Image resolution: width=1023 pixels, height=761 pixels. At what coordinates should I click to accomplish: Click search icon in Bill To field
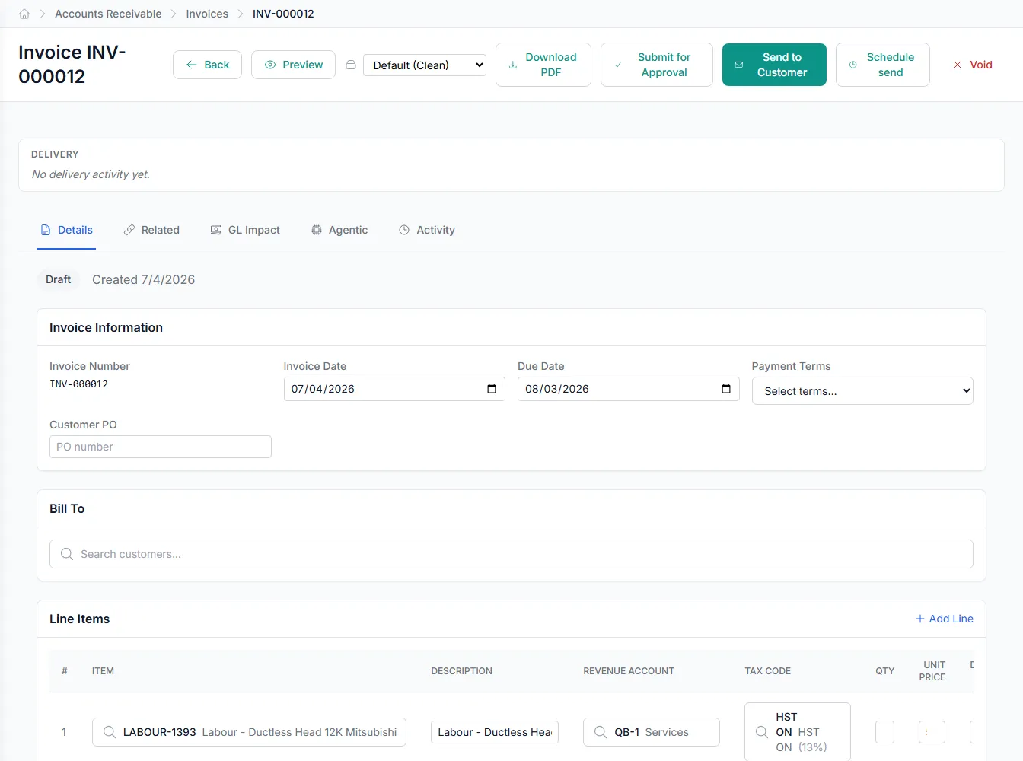click(67, 554)
